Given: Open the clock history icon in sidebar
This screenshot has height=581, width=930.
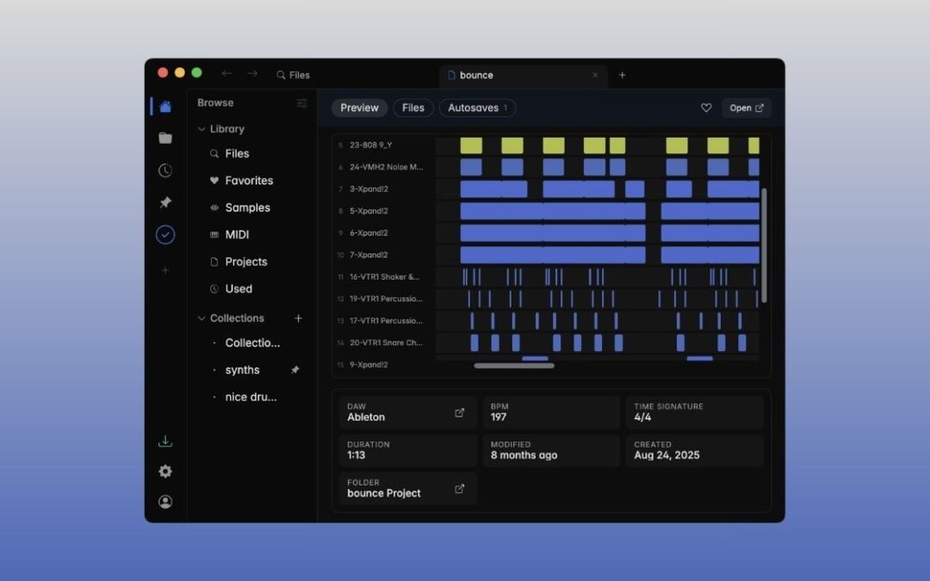Looking at the screenshot, I should coord(165,170).
